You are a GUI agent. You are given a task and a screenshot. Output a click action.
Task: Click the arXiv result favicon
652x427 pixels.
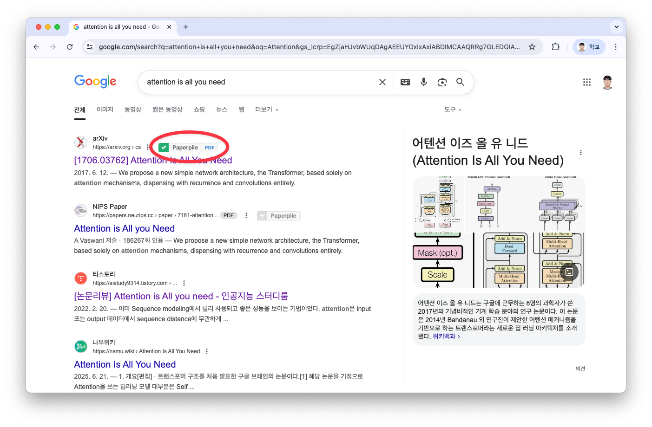pos(81,142)
